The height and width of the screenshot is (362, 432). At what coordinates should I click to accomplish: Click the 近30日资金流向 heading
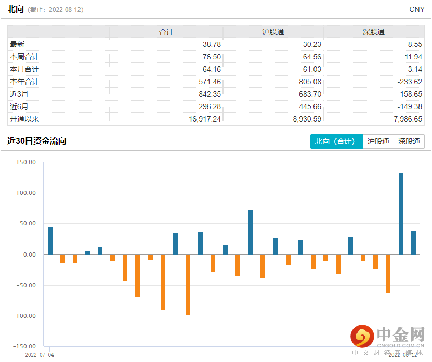tap(37, 141)
